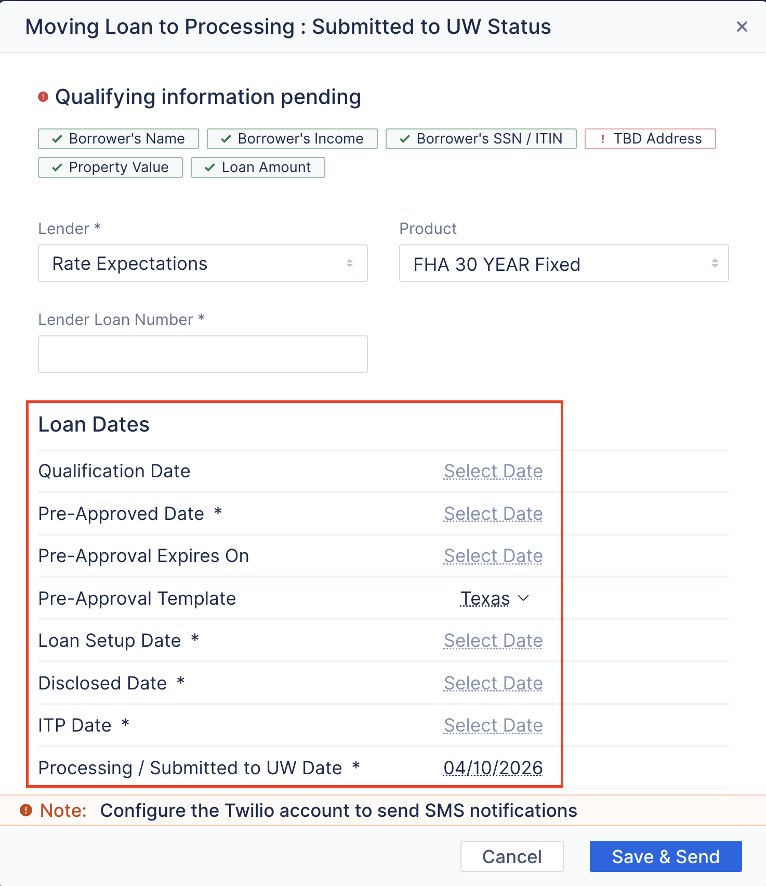Click Select Date for Qualification Date
766x886 pixels.
(x=493, y=471)
